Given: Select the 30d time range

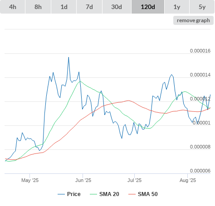Looking at the screenshot, I should [x=117, y=7].
